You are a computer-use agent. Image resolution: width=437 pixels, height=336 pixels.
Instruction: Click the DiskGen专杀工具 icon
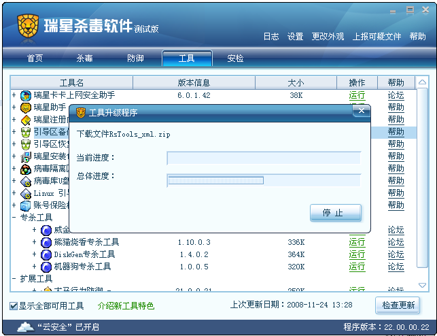pos(46,255)
